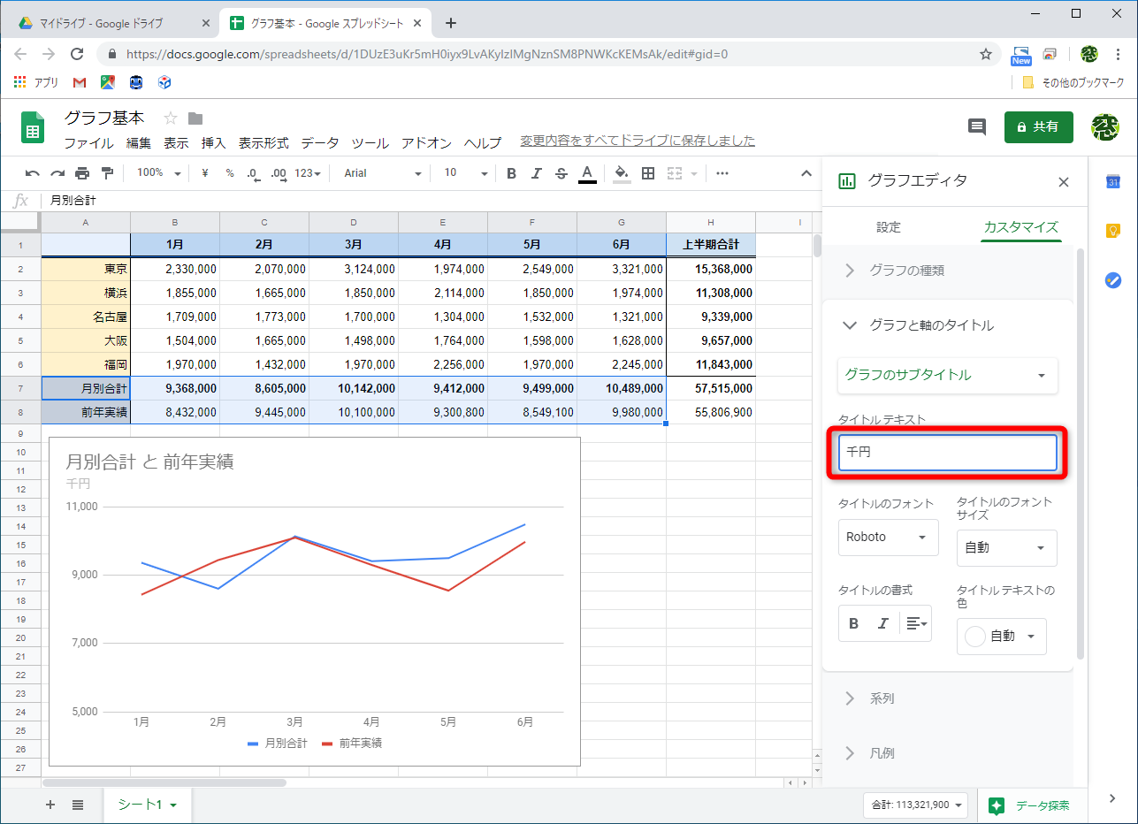Open the comments history icon

click(977, 127)
